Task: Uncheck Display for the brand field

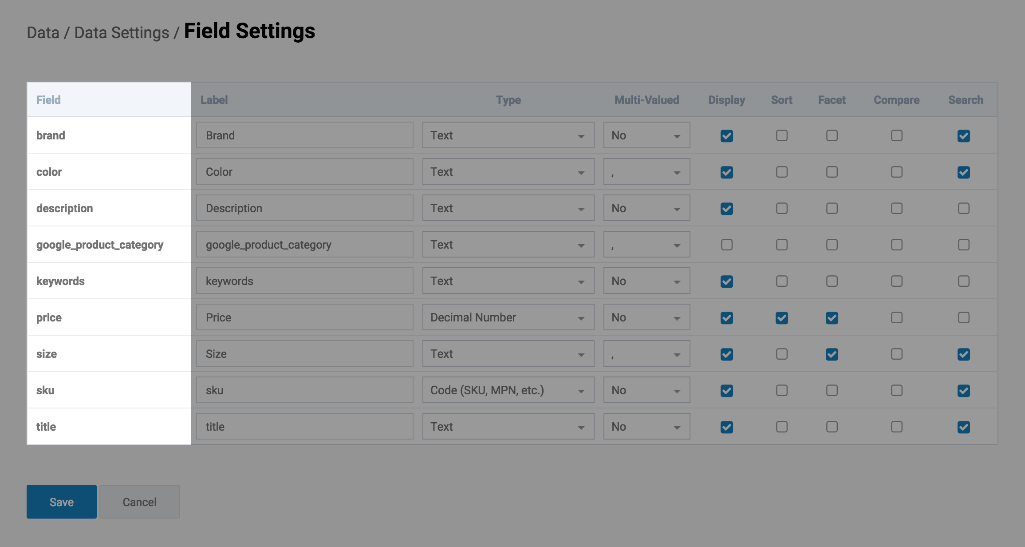Action: pyautogui.click(x=726, y=135)
